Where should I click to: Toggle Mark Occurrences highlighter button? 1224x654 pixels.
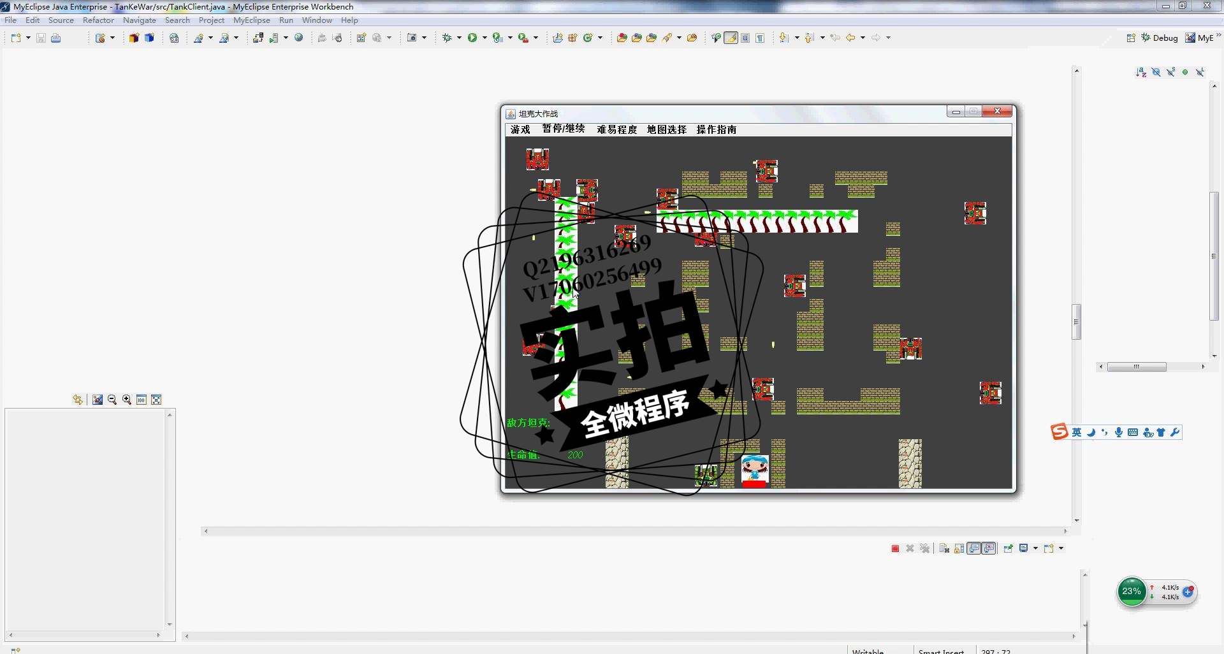pos(731,38)
